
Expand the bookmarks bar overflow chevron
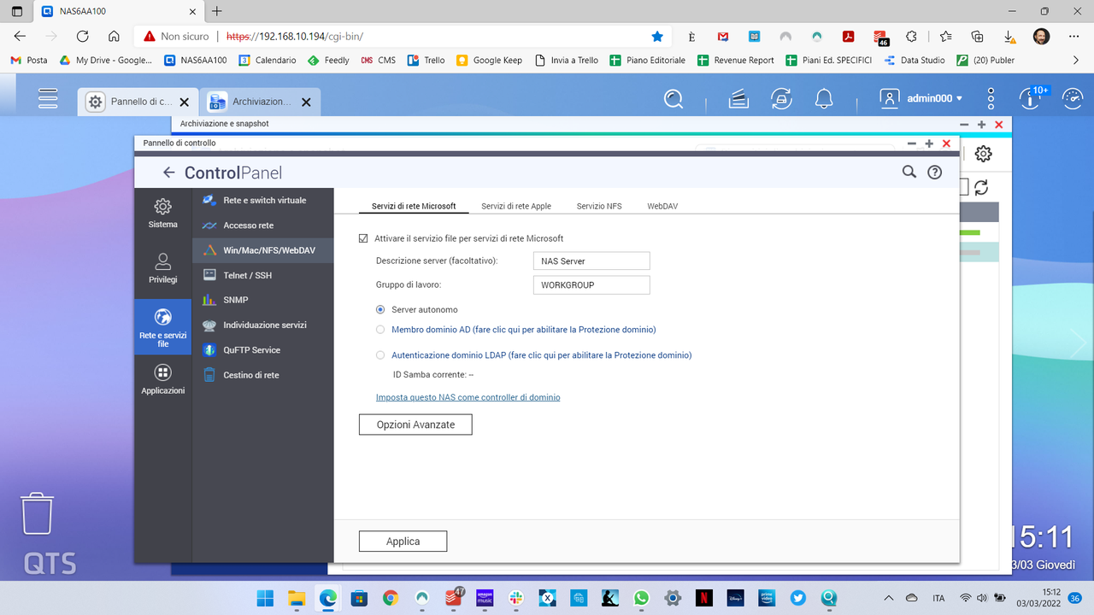click(x=1076, y=61)
